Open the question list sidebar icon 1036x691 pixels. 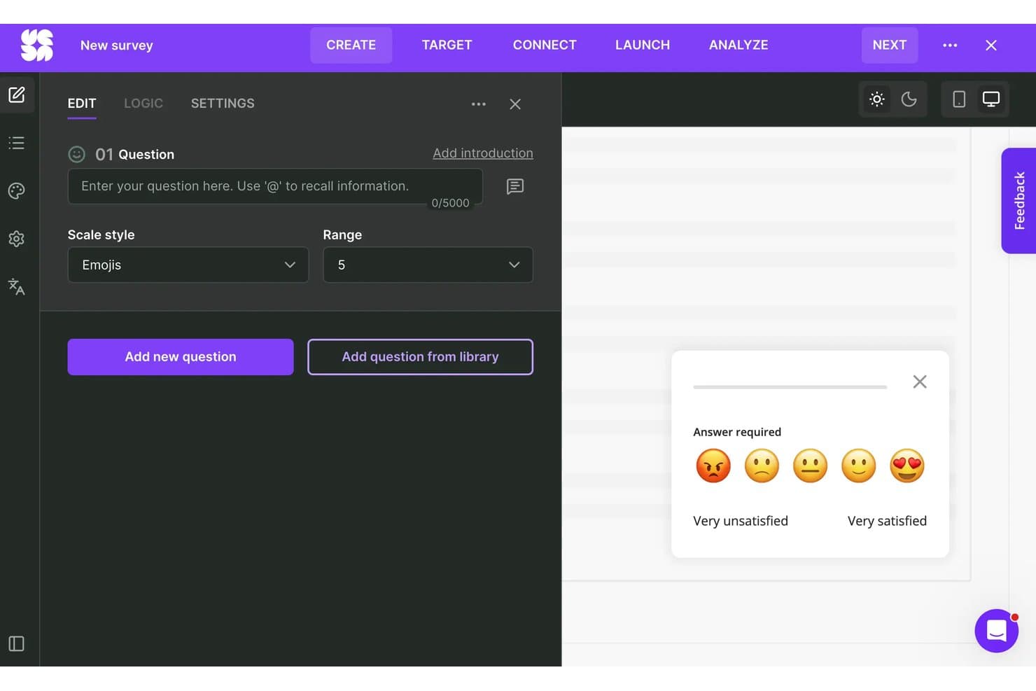tap(17, 143)
